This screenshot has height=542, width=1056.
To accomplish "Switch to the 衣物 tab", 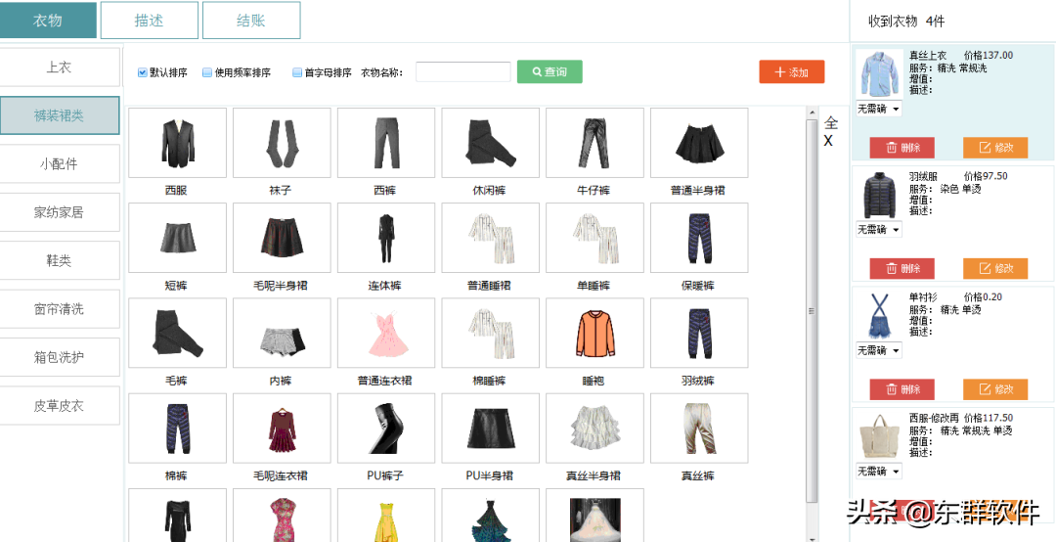I will click(48, 21).
